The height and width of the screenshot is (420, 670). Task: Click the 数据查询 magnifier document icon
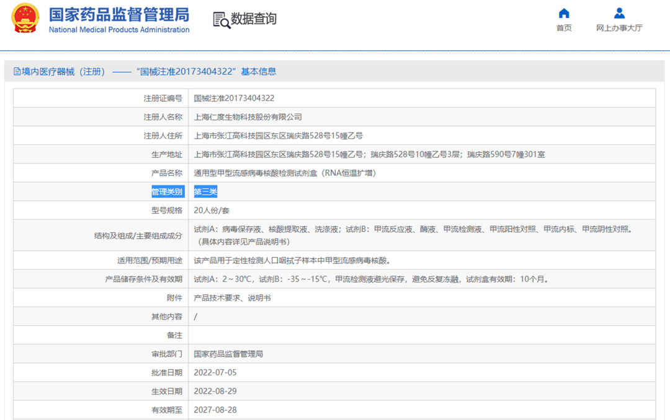pyautogui.click(x=221, y=20)
